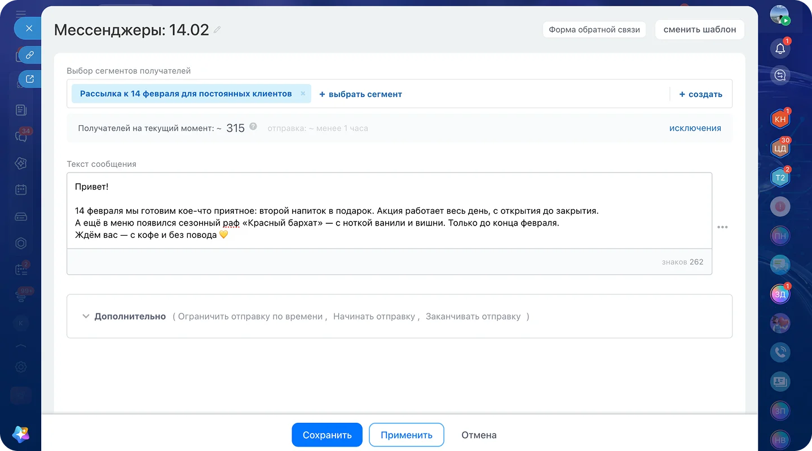The image size is (812, 451).
Task: Click the copy link icon on the left tab
Action: pos(30,55)
